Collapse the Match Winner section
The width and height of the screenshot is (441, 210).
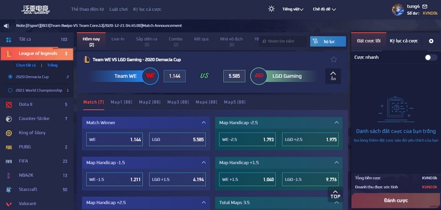pos(203,122)
